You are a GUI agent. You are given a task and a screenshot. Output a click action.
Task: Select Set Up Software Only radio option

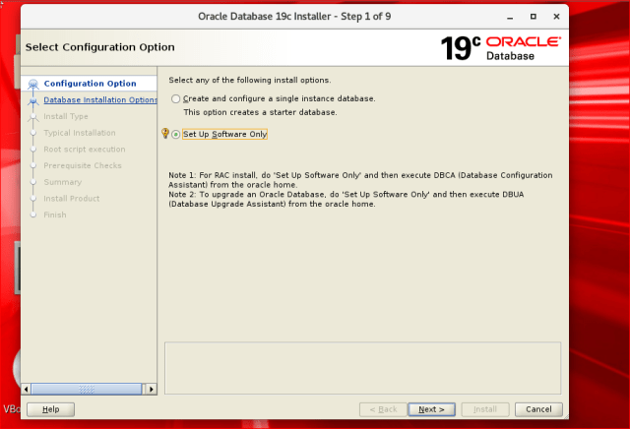175,135
